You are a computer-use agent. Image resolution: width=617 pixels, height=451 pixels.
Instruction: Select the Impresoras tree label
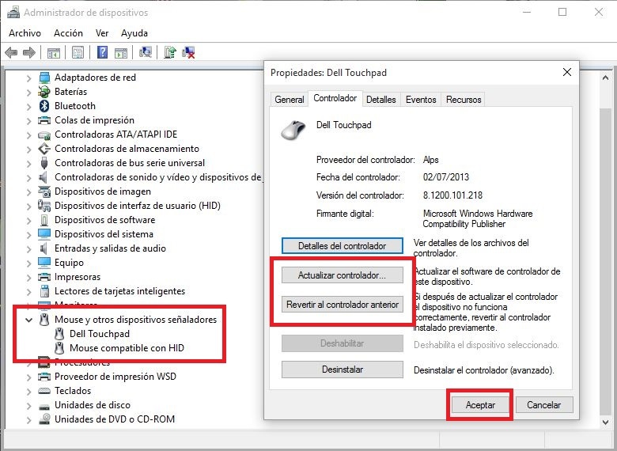[x=78, y=277]
